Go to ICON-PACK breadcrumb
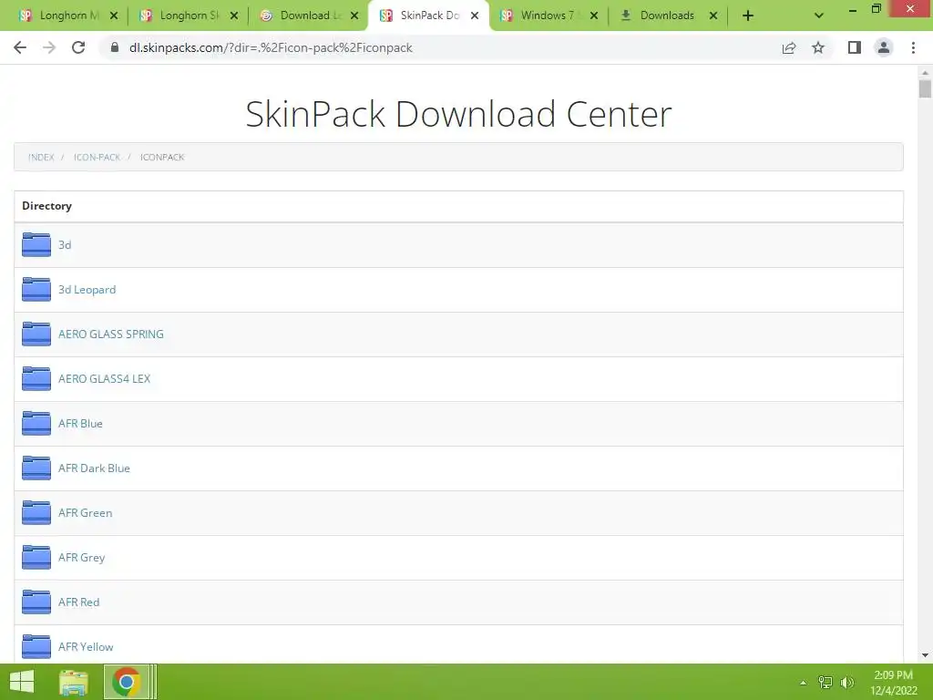This screenshot has height=700, width=933. [x=97, y=157]
